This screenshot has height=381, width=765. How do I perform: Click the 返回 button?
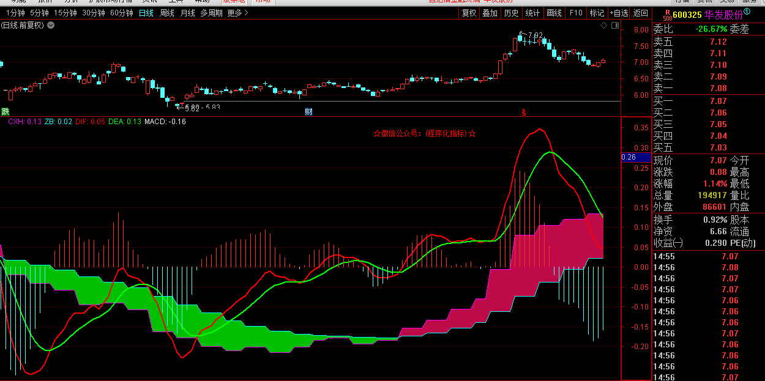[641, 13]
